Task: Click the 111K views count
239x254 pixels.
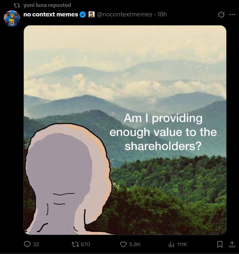Action: (182, 244)
